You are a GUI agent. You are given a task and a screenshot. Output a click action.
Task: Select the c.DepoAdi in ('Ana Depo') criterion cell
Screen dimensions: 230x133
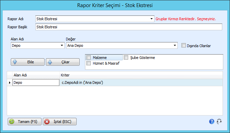(x=141, y=82)
